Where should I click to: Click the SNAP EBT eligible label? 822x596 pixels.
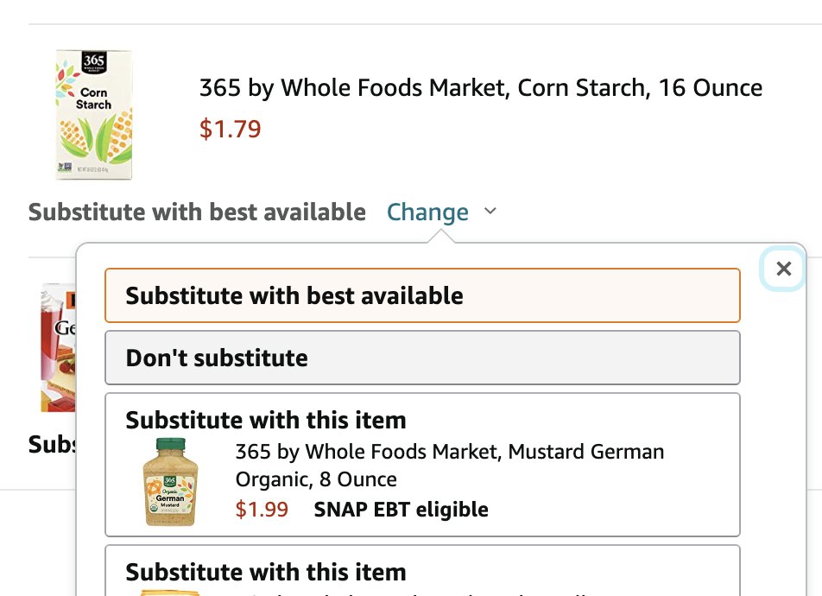click(401, 510)
